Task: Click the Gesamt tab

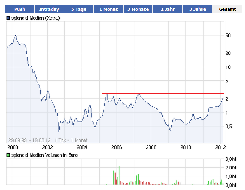Action: click(227, 9)
